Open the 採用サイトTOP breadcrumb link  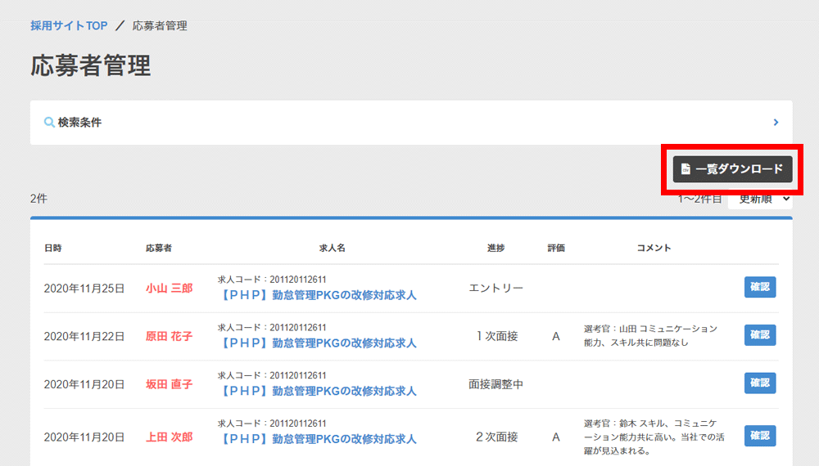click(x=69, y=25)
